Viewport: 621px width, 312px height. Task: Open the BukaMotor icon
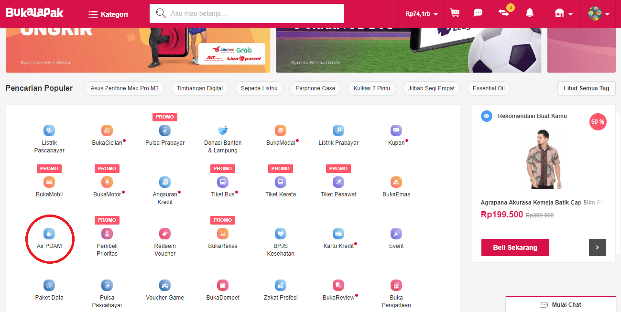tap(107, 182)
